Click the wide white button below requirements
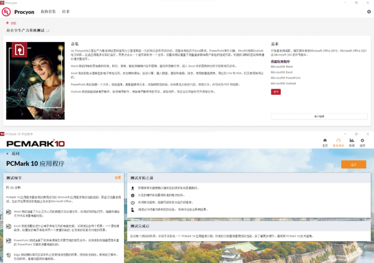Viewport: 374px width, 263px height. coord(319,117)
